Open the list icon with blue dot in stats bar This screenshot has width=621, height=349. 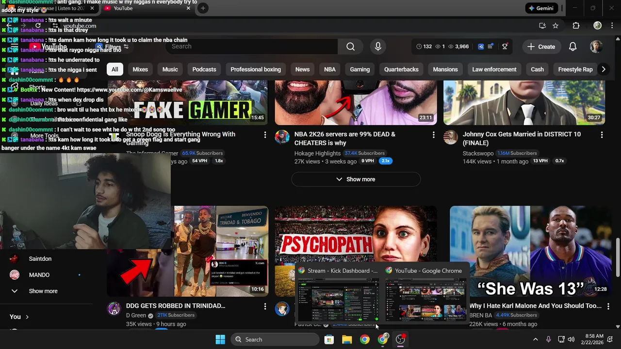pos(490,47)
